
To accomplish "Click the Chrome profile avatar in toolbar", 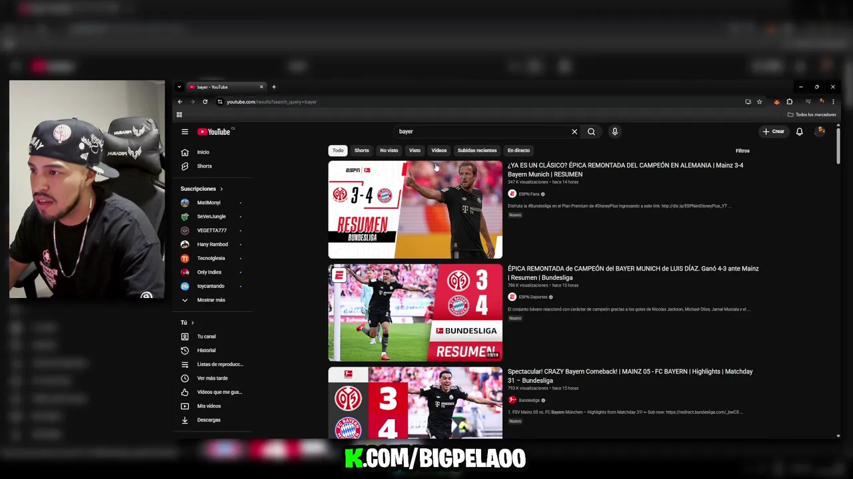I will [x=822, y=102].
